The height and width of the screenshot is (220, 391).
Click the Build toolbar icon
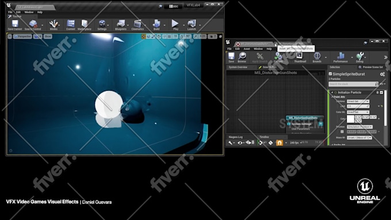coord(156,25)
